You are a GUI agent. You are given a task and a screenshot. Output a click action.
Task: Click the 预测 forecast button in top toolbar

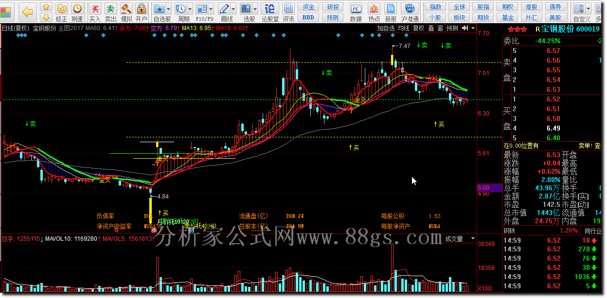pos(333,17)
